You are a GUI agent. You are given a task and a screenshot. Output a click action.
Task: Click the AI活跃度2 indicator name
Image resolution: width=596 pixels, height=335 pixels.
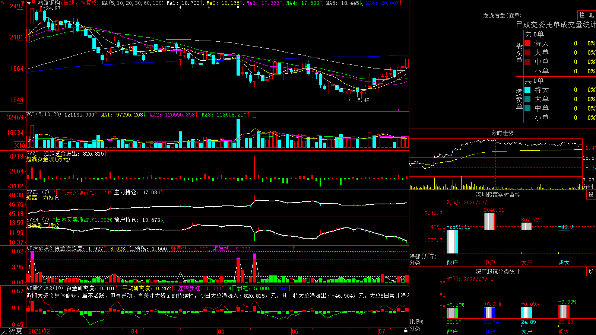39,249
